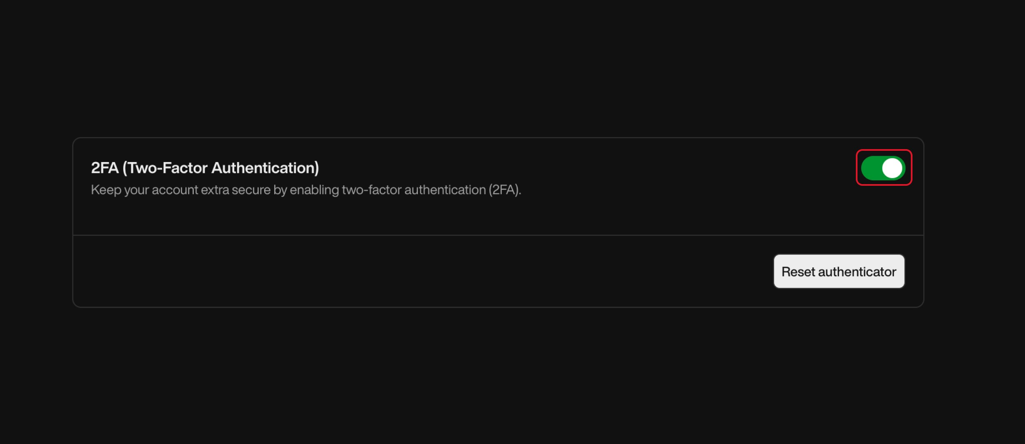The height and width of the screenshot is (444, 1025).
Task: Click the green two-factor authentication toggle
Action: (x=884, y=167)
